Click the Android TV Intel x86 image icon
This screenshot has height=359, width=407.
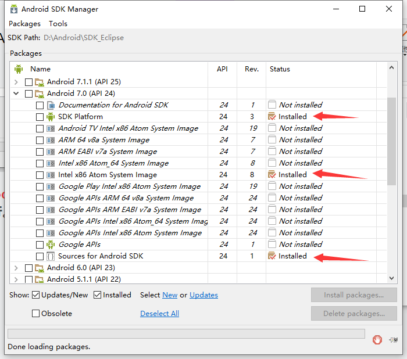click(51, 128)
